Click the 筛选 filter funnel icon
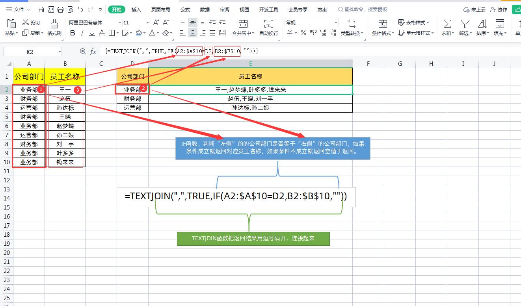The width and height of the screenshot is (521, 306). (465, 24)
